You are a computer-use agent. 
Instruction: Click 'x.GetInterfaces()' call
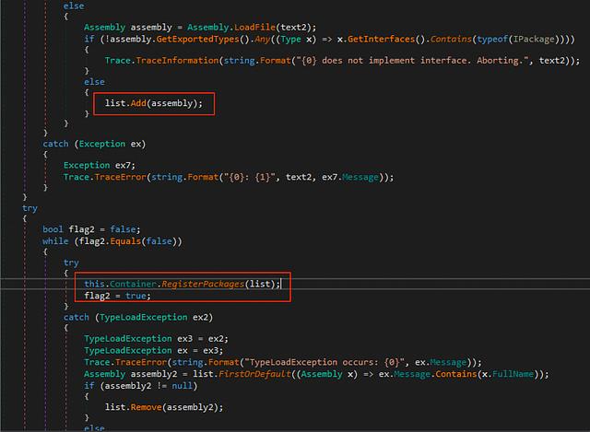382,39
